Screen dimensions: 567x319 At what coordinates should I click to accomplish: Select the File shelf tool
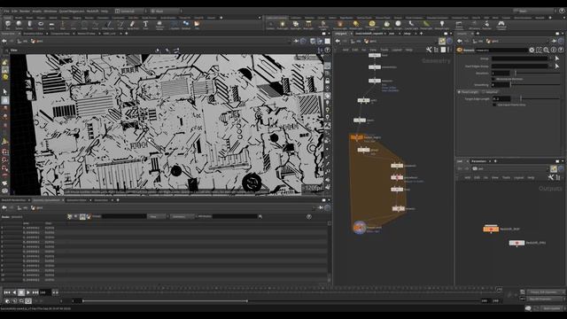[197, 25]
